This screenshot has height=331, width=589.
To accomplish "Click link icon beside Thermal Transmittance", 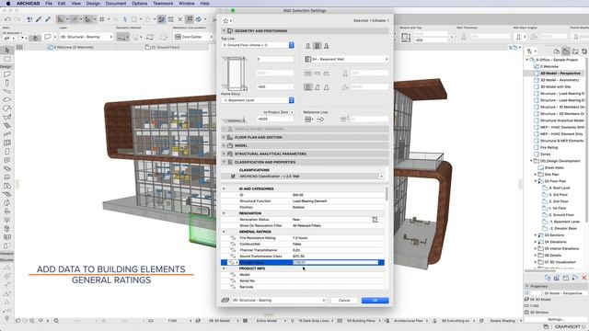I will (233, 250).
